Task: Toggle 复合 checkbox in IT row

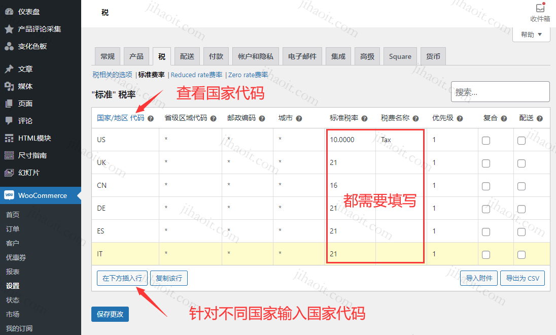Action: coord(486,255)
